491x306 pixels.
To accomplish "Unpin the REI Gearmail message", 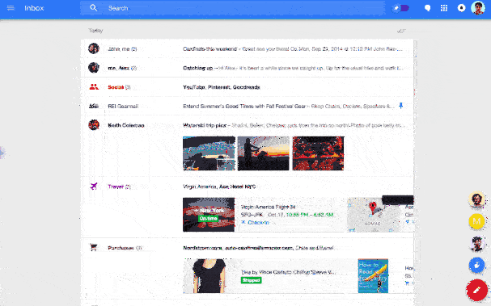I will (401, 106).
